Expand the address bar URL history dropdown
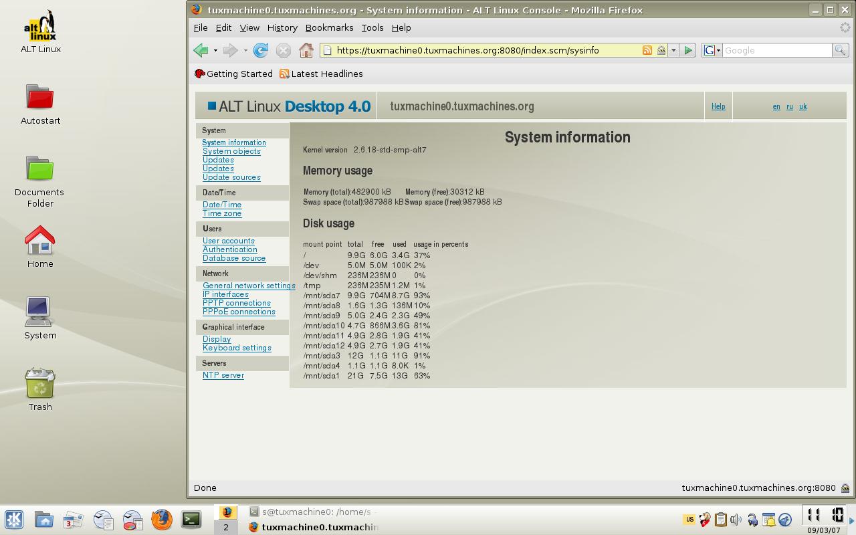The width and height of the screenshot is (856, 535). [673, 50]
